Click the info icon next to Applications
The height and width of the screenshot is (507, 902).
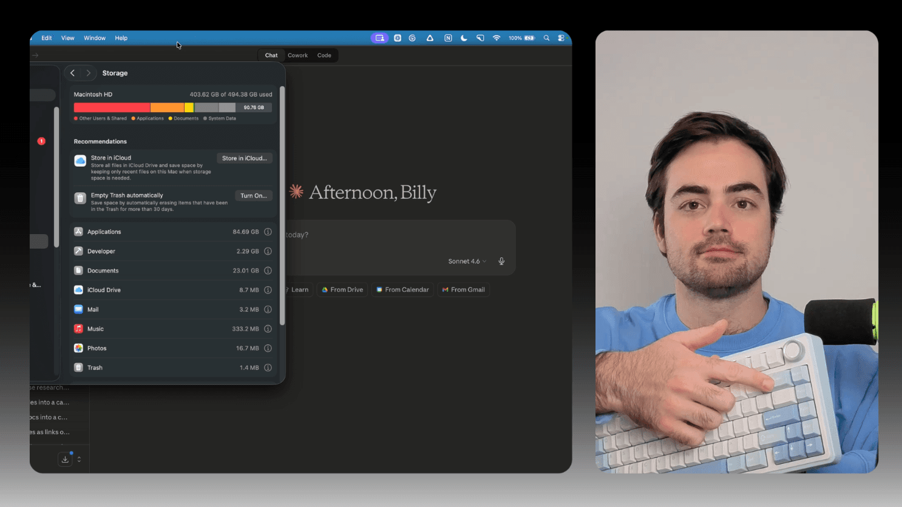pos(268,232)
